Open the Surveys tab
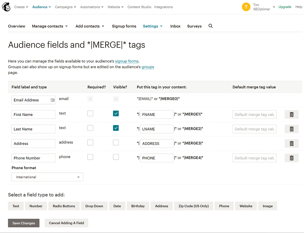The height and width of the screenshot is (233, 304). (194, 26)
